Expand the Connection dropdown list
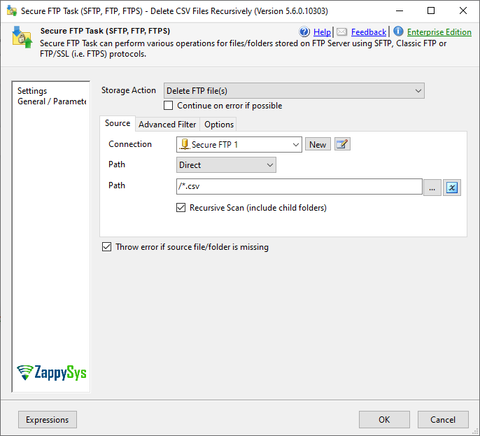This screenshot has height=436, width=480. point(239,144)
